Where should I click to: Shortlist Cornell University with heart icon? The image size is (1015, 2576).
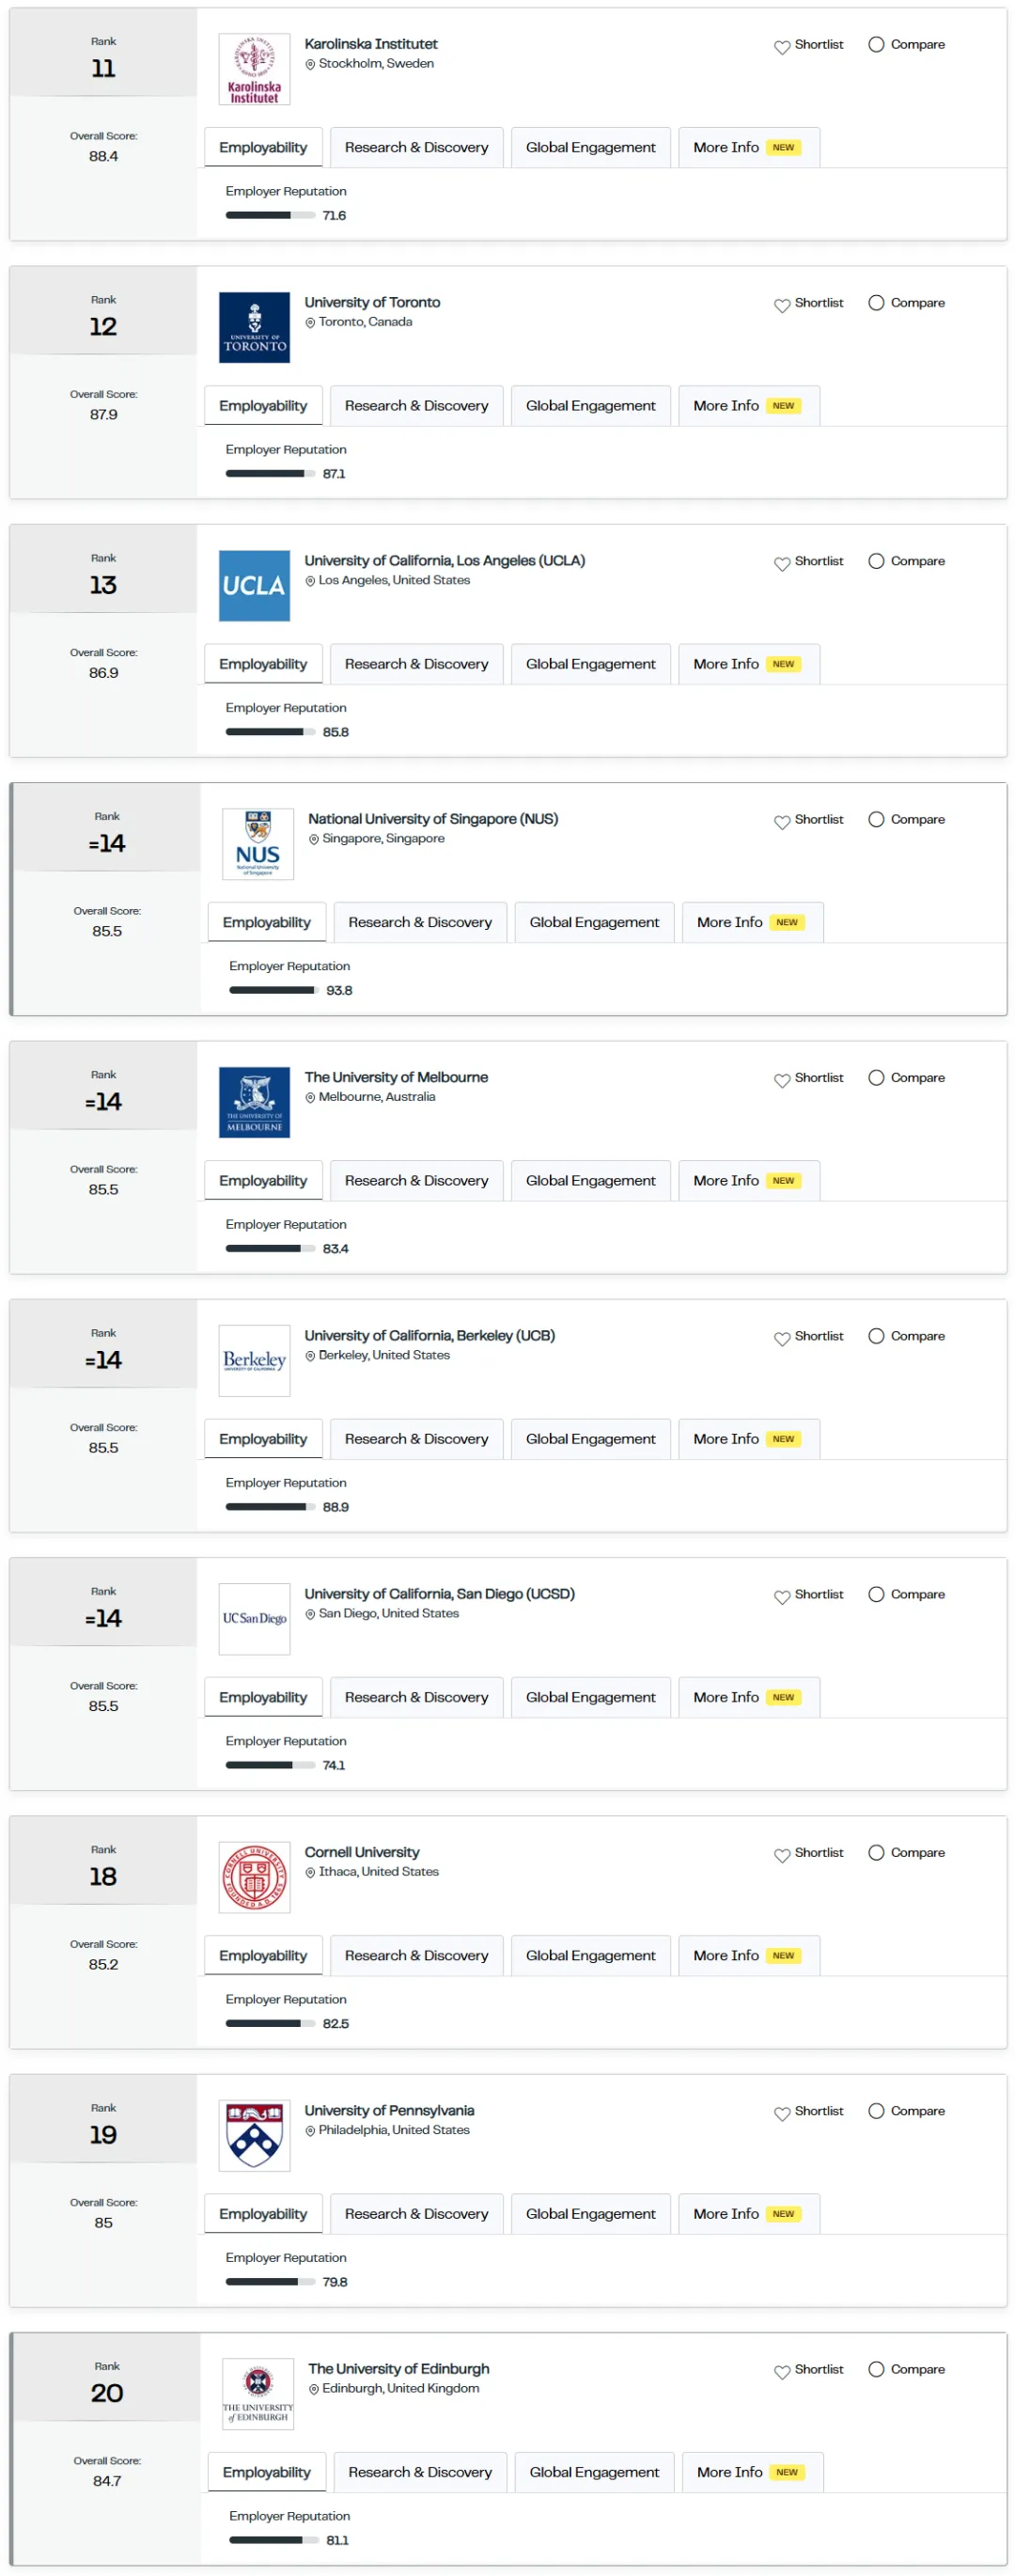[x=781, y=1854]
